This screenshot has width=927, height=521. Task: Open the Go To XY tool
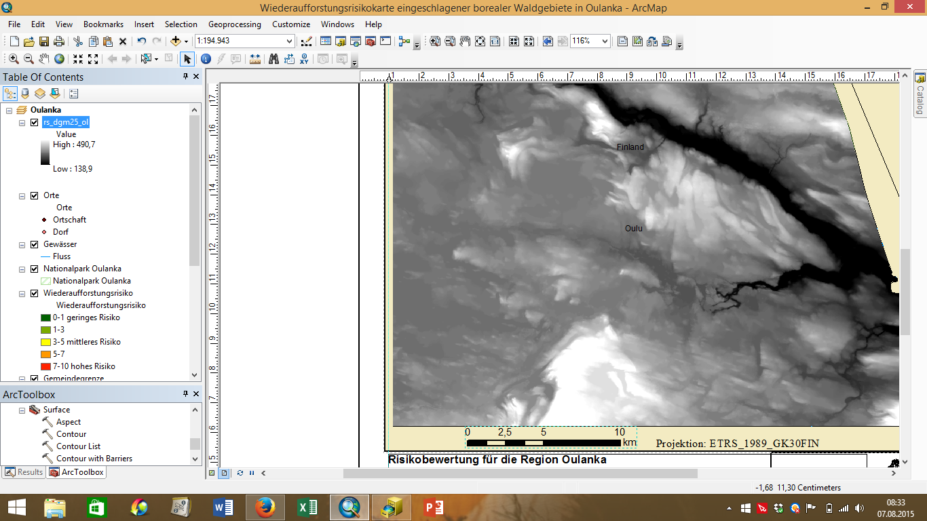pos(304,59)
